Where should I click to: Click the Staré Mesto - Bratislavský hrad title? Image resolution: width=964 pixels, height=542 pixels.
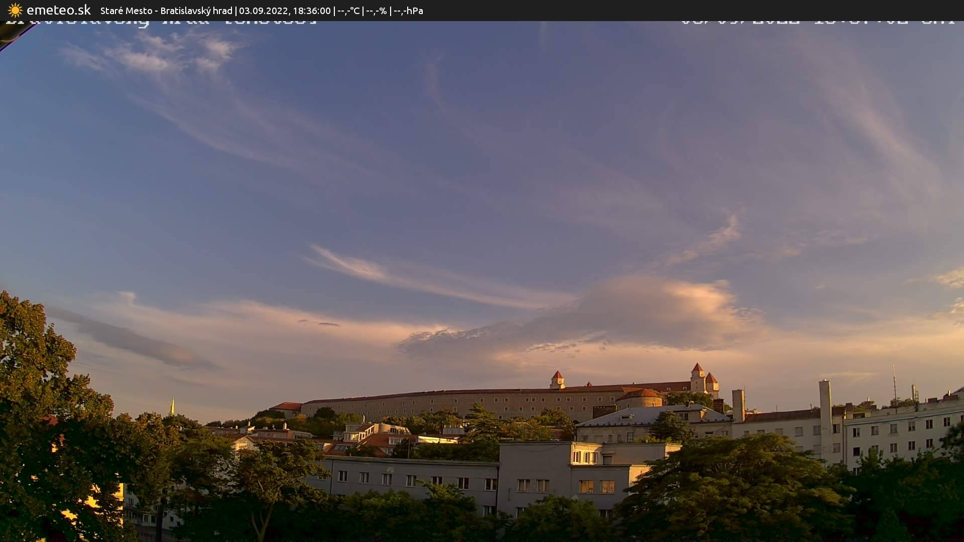[x=166, y=11]
